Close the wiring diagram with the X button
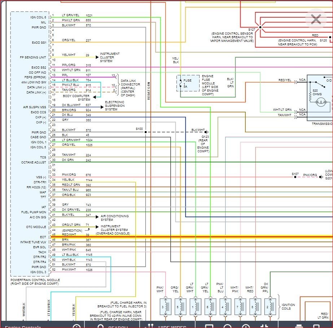Screen dimensions: 333x328 coord(316,19)
